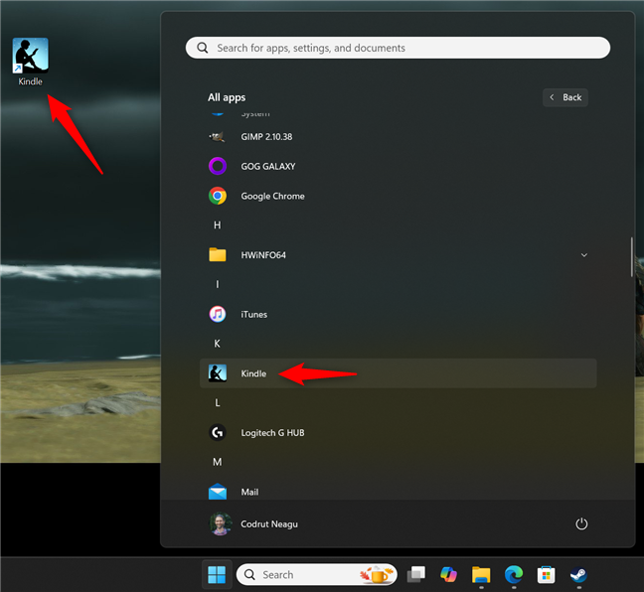Launch Microsoft Edge from the taskbar
The height and width of the screenshot is (592, 644).
[514, 575]
